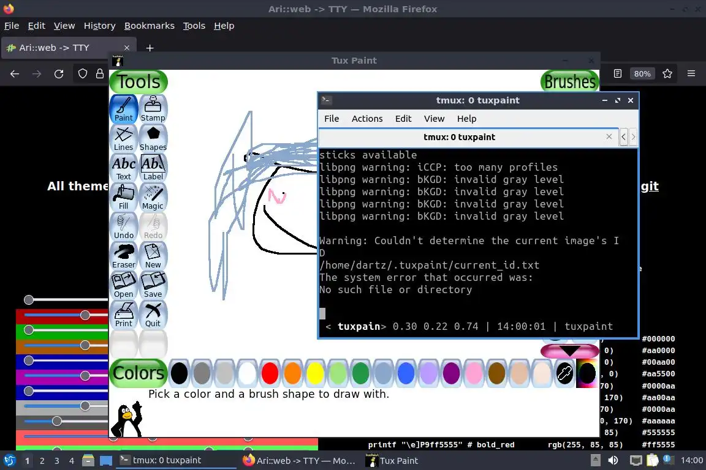Click the Open drawing tool
706x470 pixels.
pos(123,285)
